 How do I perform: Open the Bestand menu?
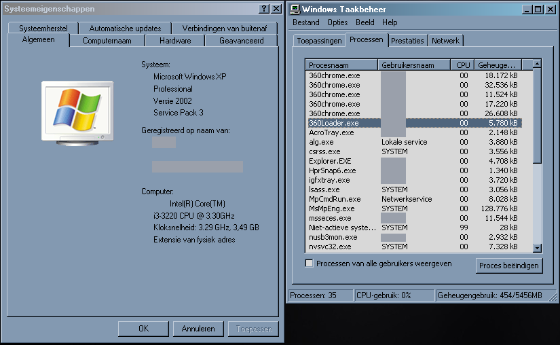[306, 22]
